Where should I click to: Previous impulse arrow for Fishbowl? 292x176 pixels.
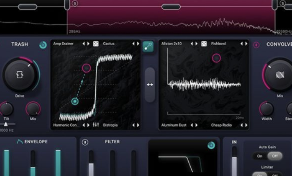pos(241,44)
